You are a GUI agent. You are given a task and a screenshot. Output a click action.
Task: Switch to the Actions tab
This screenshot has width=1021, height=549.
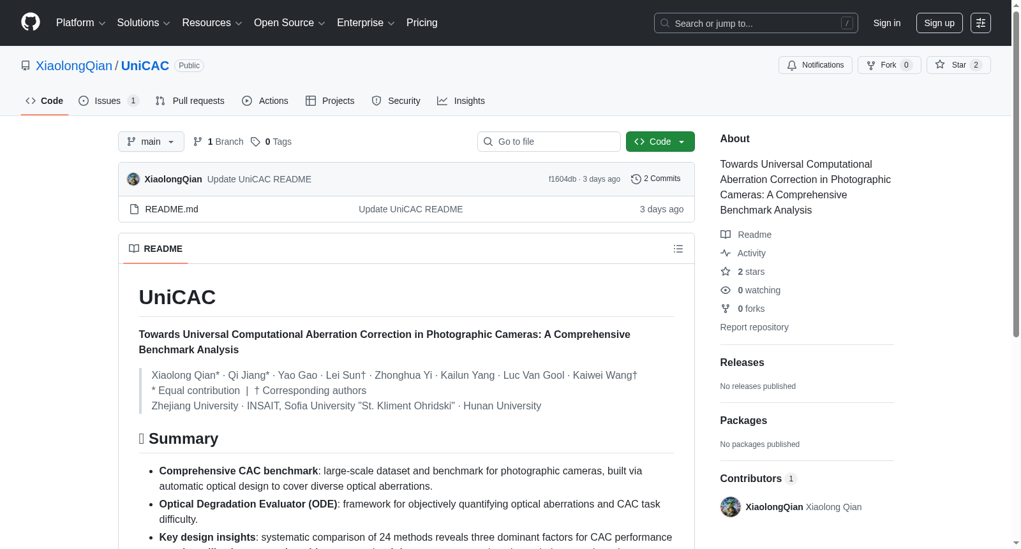pyautogui.click(x=265, y=101)
